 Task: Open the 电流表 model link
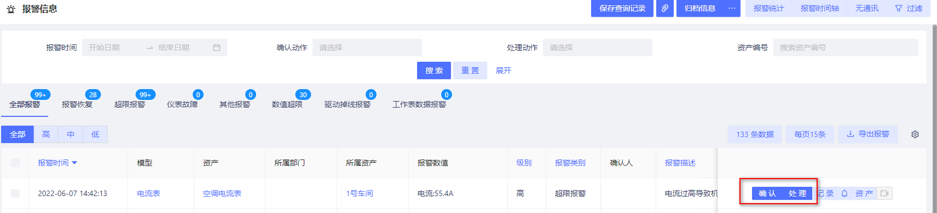[x=148, y=193]
